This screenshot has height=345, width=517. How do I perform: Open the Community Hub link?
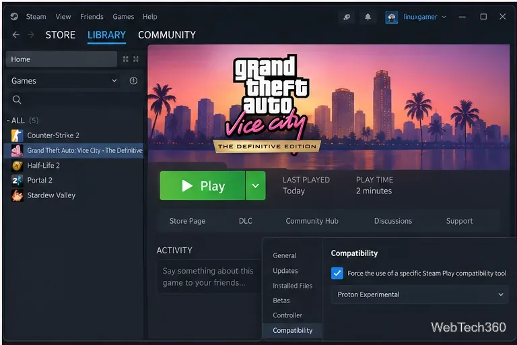click(x=312, y=221)
